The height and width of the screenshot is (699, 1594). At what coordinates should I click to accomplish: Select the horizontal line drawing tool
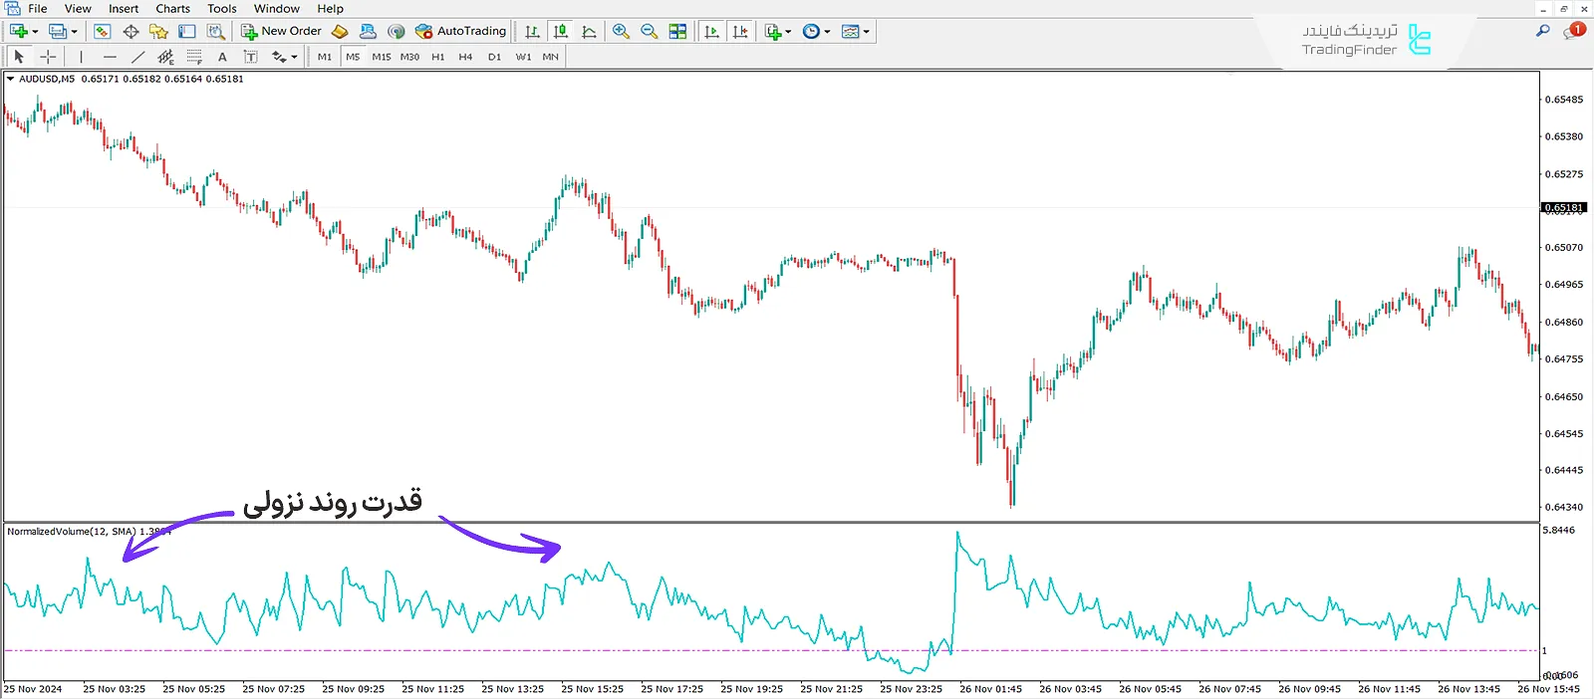pyautogui.click(x=110, y=57)
